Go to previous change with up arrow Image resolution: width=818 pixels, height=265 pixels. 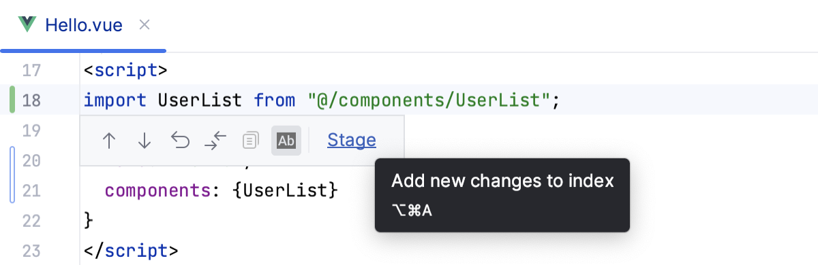click(109, 141)
